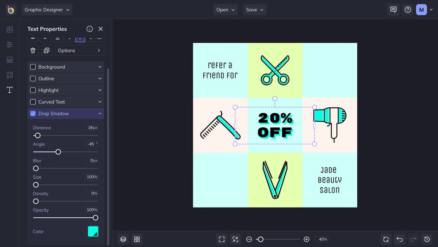Duplicate the selected text layer

46,51
